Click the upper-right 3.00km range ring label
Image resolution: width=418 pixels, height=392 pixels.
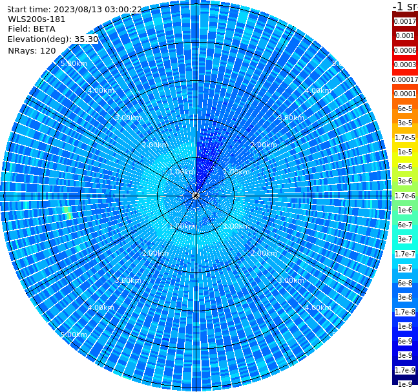click(291, 118)
